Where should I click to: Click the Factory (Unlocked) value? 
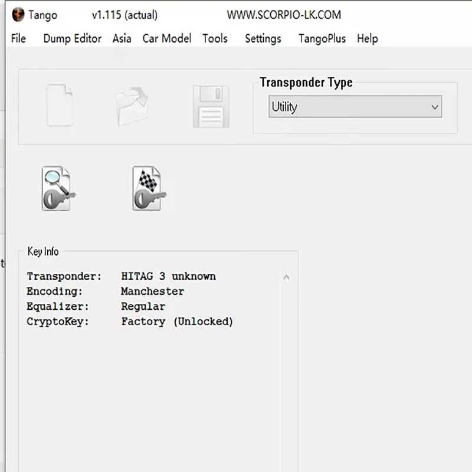click(x=177, y=322)
